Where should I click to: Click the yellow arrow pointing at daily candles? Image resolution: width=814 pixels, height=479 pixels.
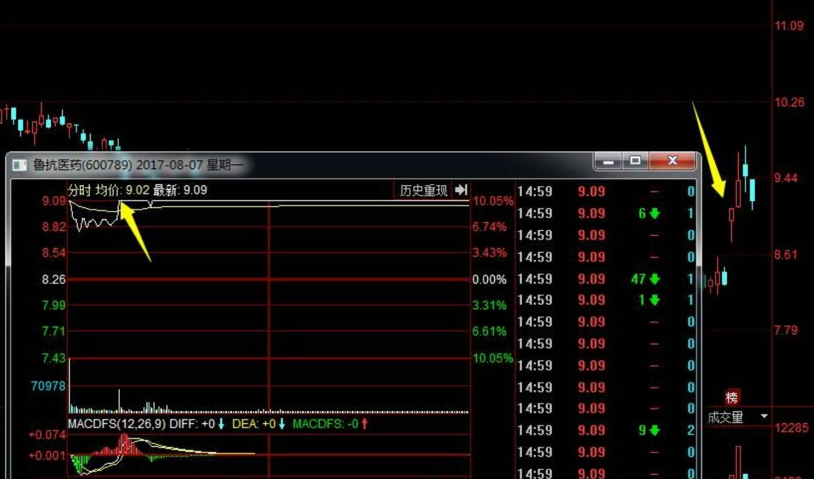point(709,150)
